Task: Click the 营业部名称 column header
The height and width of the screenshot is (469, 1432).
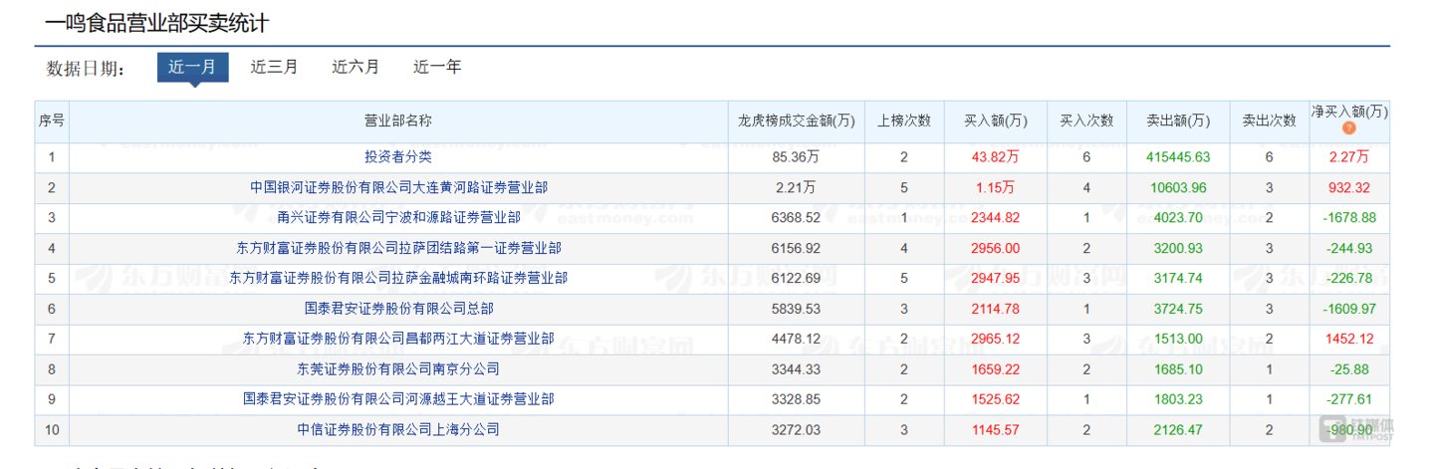Action: point(398,120)
